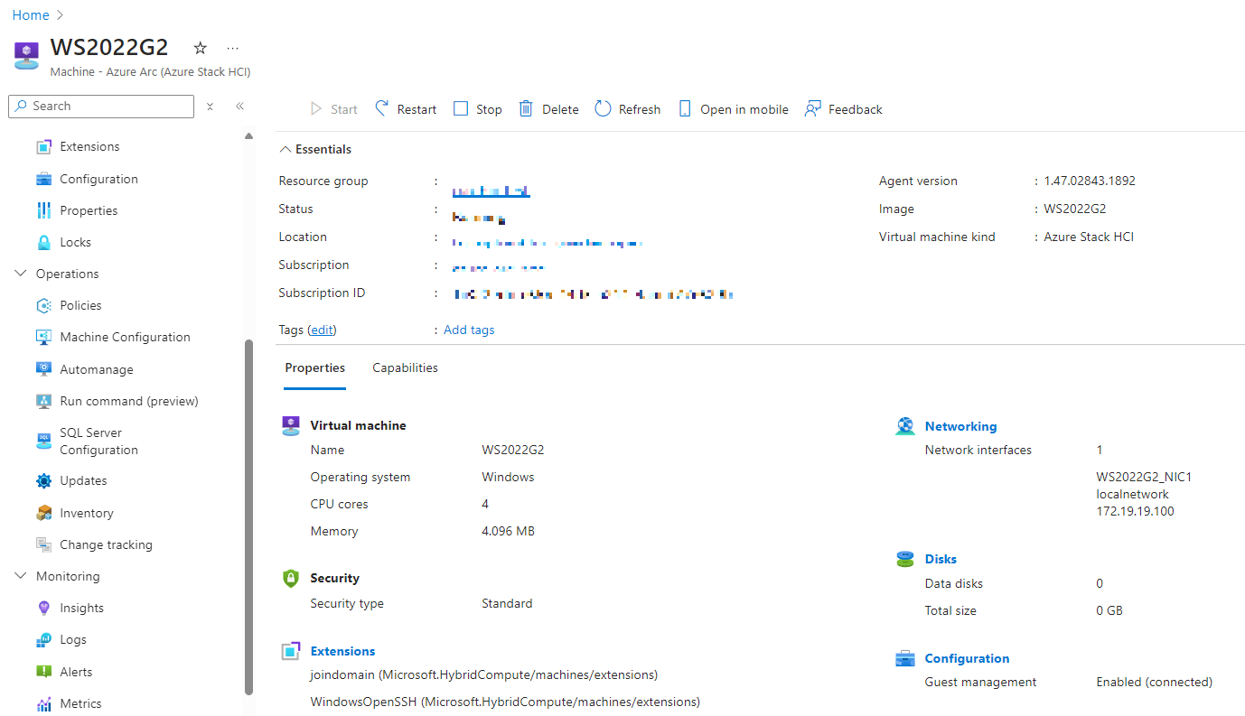
Task: Click the Inventory box icon
Action: 43,513
